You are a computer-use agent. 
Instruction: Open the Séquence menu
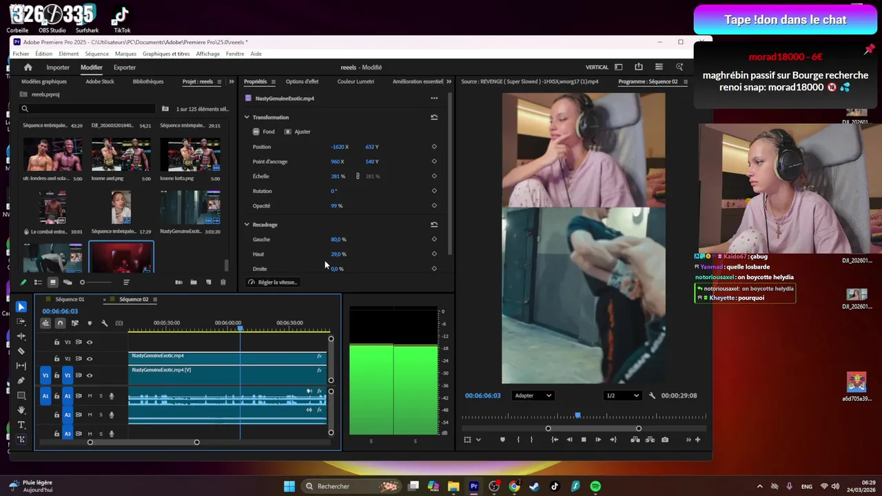point(96,54)
